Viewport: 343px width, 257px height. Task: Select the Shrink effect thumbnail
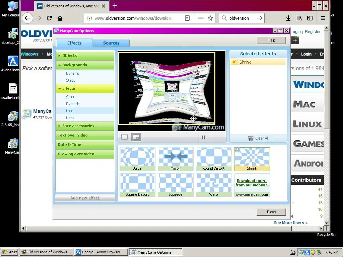pos(252,159)
